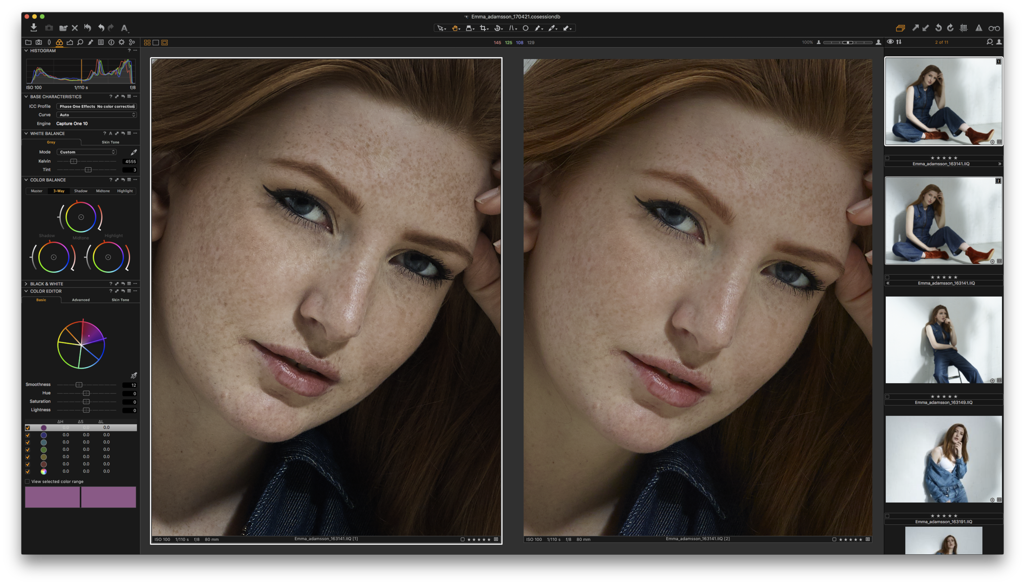Click the White Balance eyedropper picker
This screenshot has width=1025, height=585.
pos(134,152)
